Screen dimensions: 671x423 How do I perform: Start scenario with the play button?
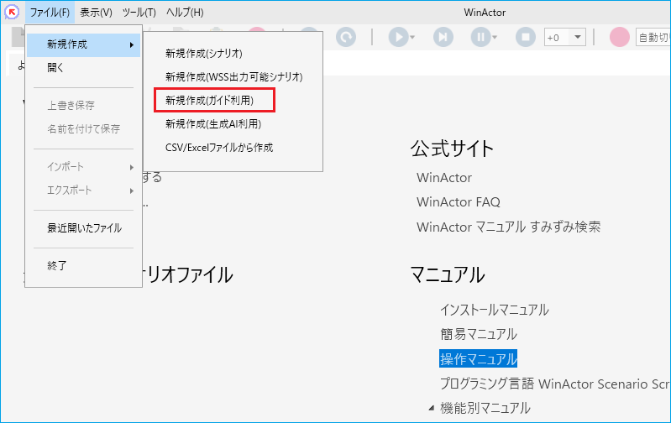tap(398, 37)
